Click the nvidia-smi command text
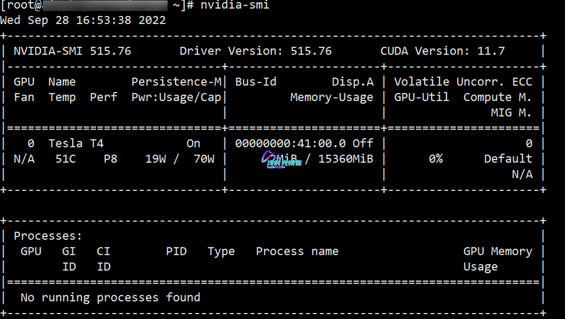 click(x=234, y=5)
